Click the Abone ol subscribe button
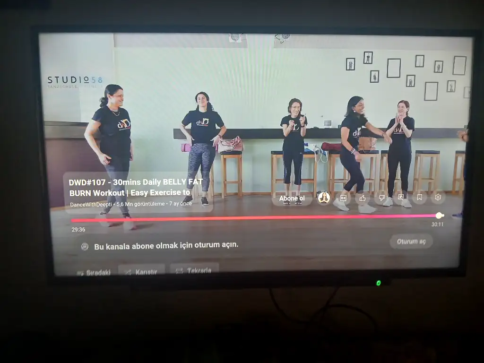Viewport: 484px width, 363px height. click(292, 198)
